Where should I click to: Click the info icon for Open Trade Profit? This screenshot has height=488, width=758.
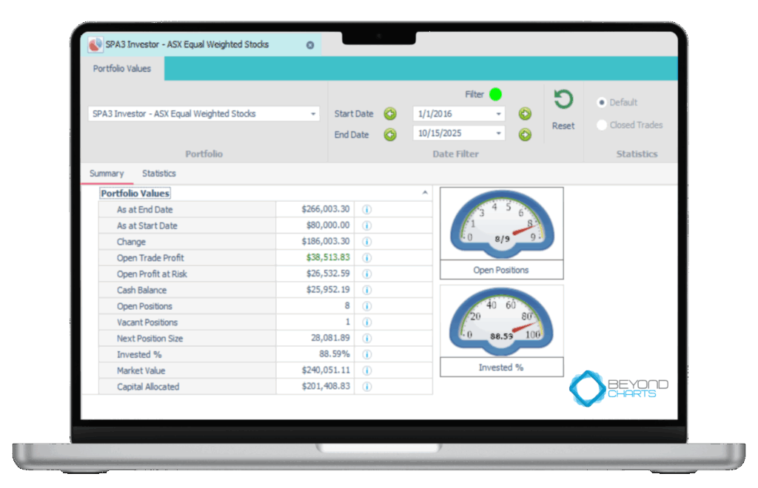(366, 258)
